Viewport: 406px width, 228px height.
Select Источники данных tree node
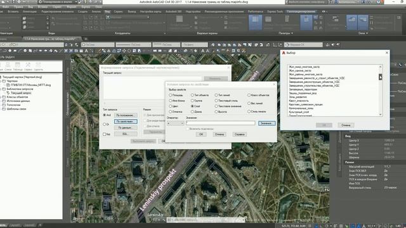tap(18, 101)
